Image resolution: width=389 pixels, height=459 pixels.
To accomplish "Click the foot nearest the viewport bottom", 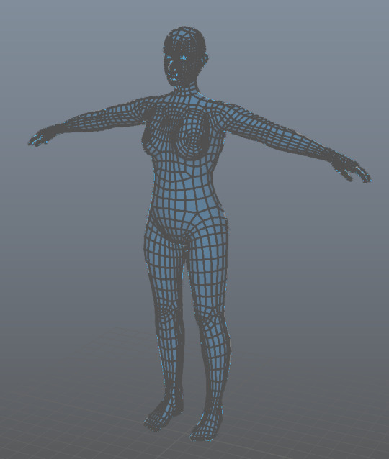I will (206, 426).
